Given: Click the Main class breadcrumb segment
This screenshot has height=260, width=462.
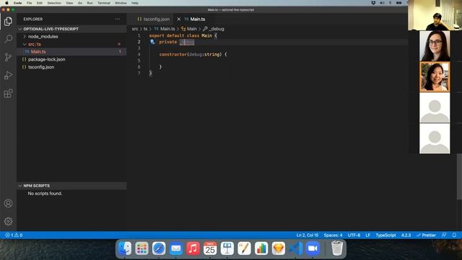Looking at the screenshot, I should pos(189,29).
